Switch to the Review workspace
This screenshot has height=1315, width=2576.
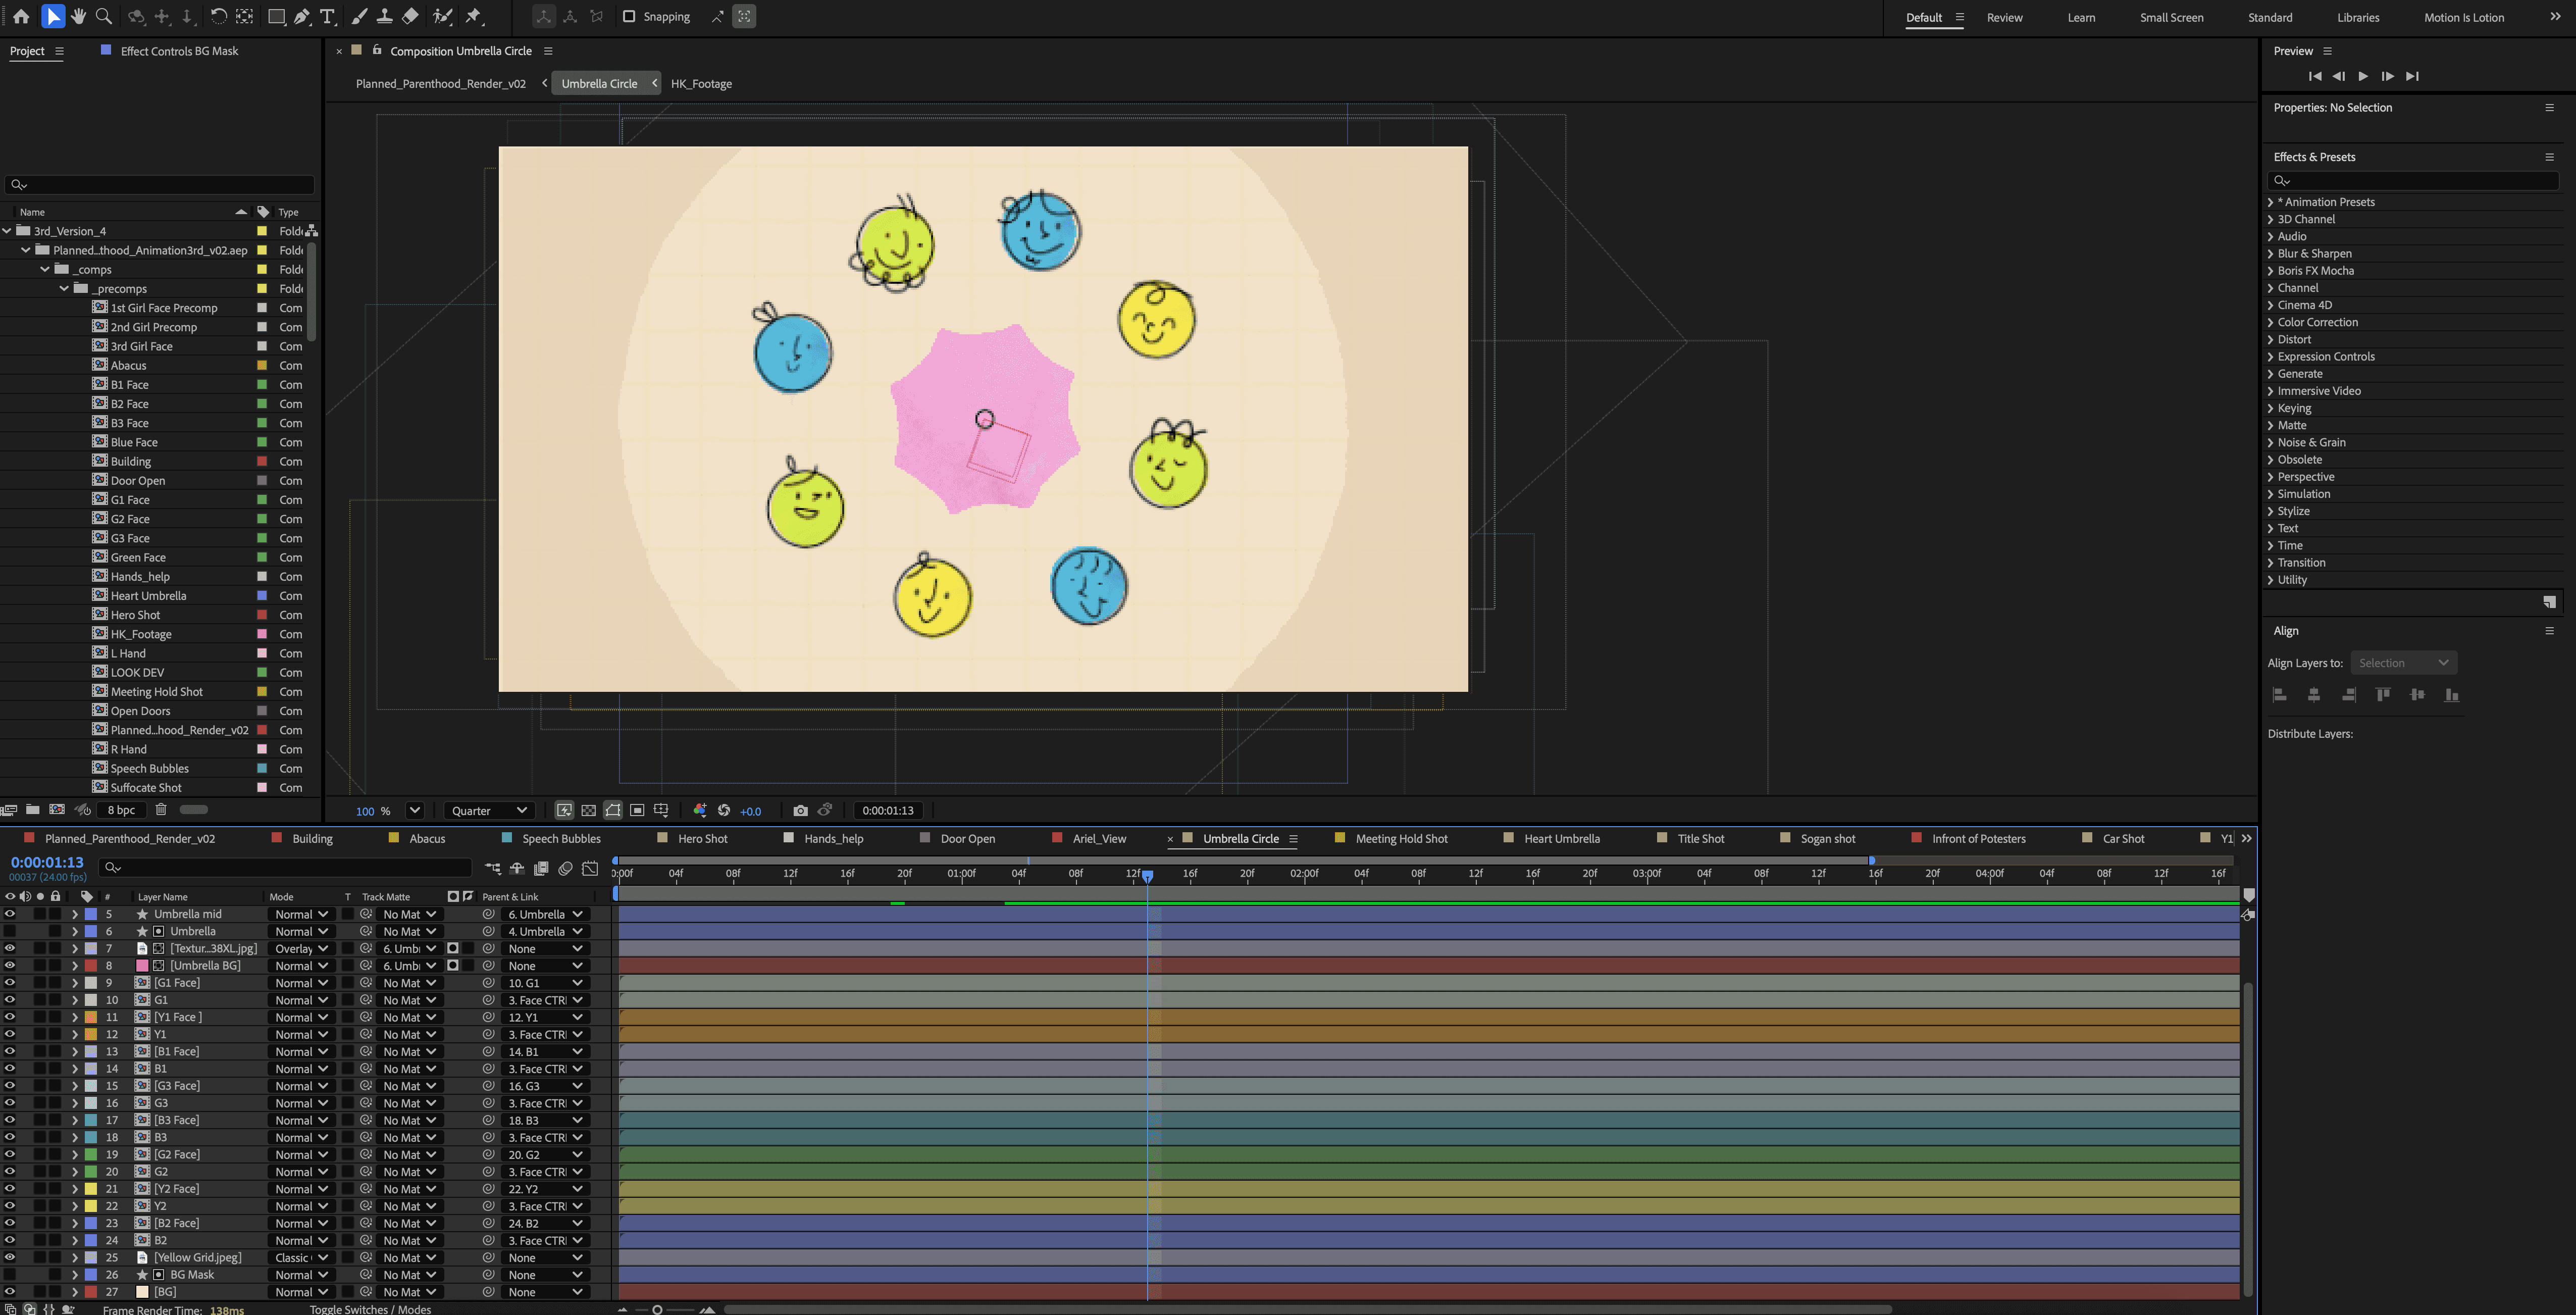pyautogui.click(x=2004, y=17)
